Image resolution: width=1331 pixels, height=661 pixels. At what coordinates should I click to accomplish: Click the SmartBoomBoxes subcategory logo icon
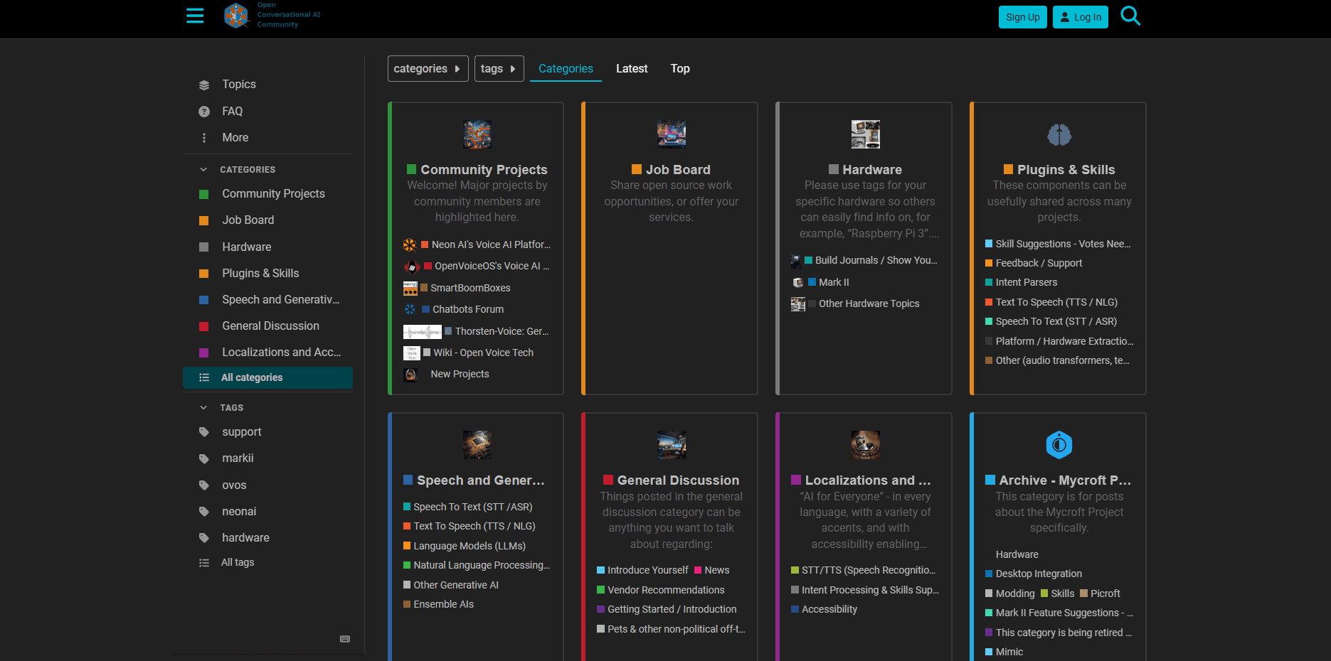pos(410,288)
